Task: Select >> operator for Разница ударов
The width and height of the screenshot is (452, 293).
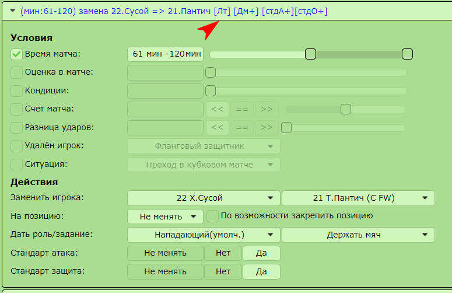Action: pos(267,128)
